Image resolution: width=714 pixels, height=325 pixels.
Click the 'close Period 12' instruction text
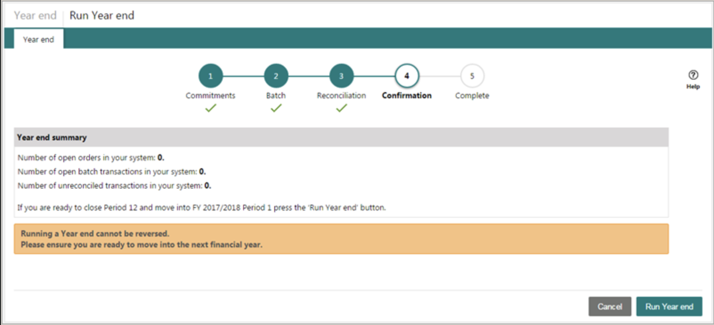[x=202, y=207]
